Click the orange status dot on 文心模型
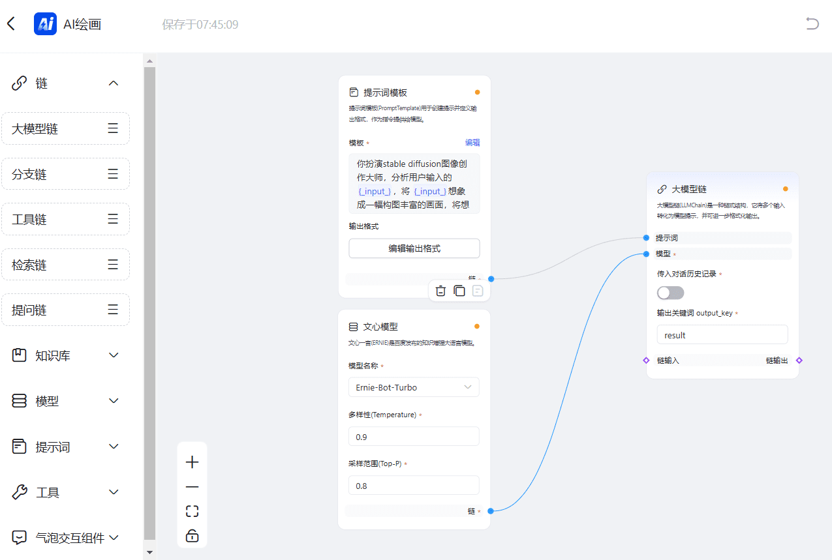This screenshot has width=832, height=560. [477, 327]
